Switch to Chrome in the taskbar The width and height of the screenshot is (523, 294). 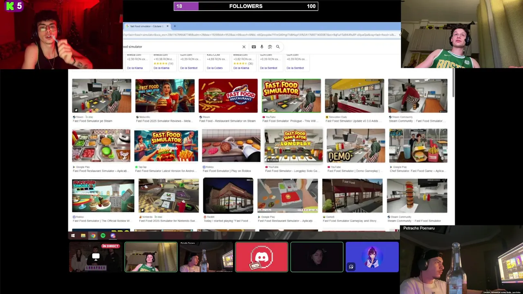93,236
